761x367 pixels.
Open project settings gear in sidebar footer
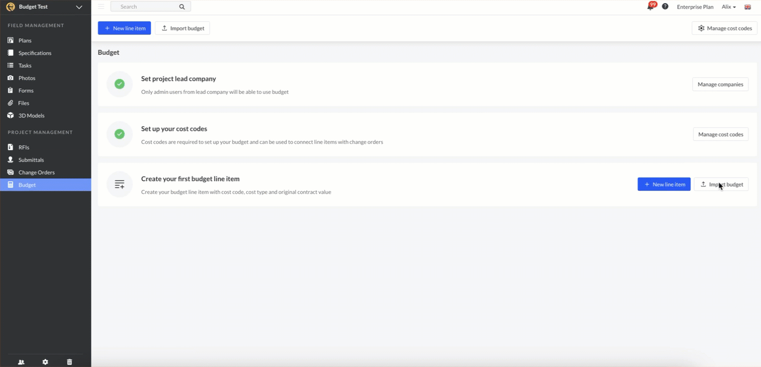pos(45,362)
